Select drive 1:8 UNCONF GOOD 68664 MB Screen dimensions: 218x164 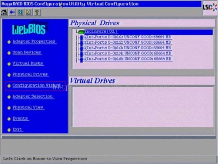(129, 59)
